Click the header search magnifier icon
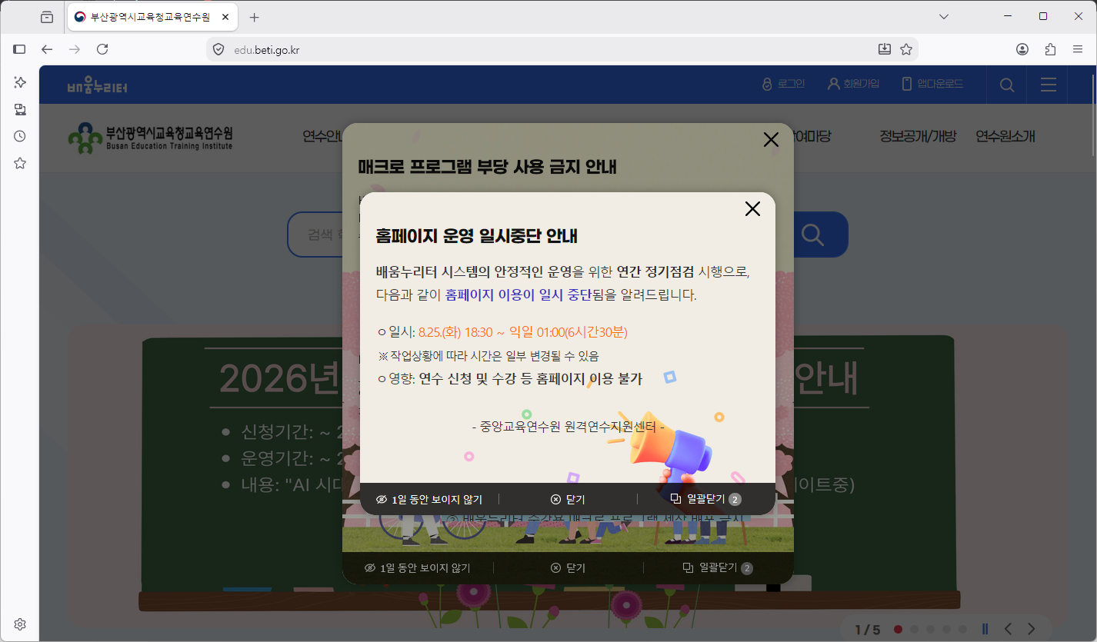 point(1006,85)
